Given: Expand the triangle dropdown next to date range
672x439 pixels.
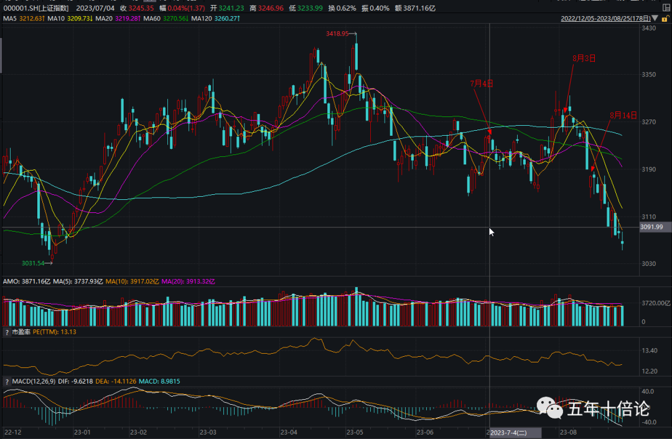Looking at the screenshot, I should pyautogui.click(x=655, y=19).
